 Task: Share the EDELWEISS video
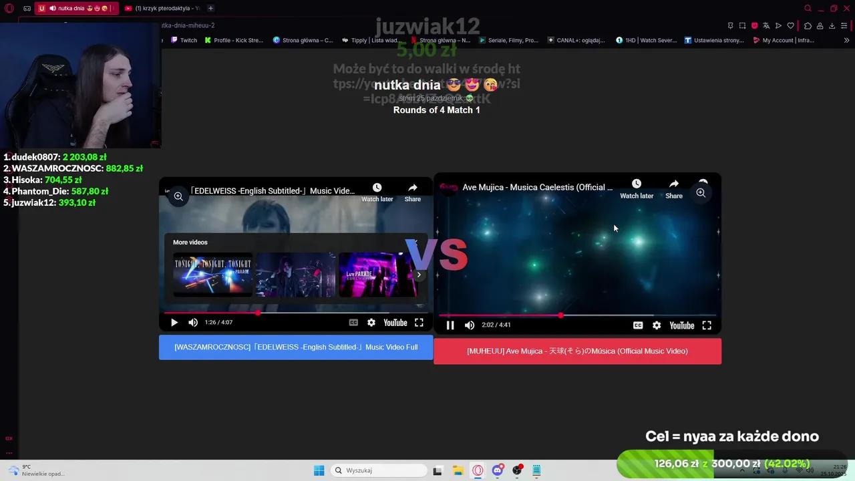pyautogui.click(x=413, y=192)
